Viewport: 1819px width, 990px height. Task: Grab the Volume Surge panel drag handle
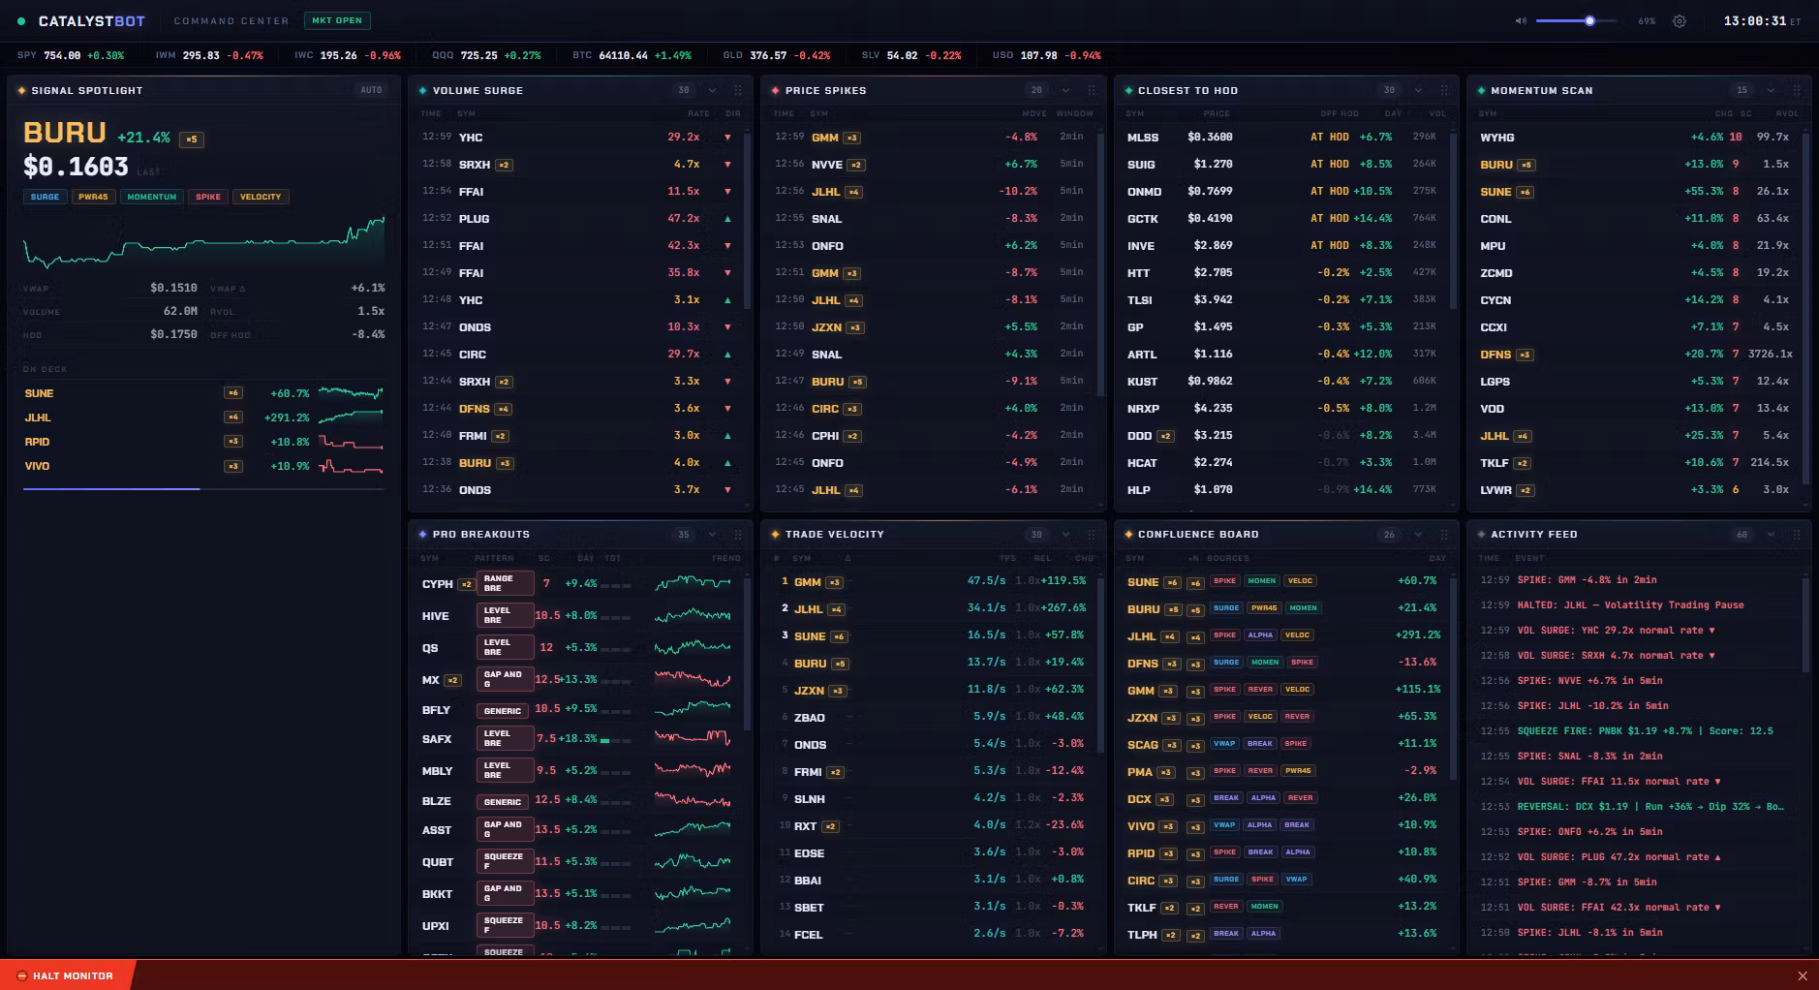(738, 90)
